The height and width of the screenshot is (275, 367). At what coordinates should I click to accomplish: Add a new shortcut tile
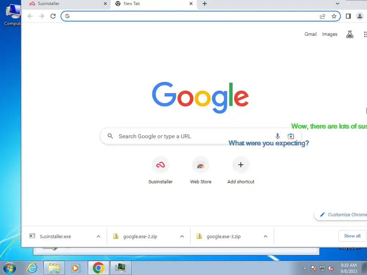tap(241, 171)
